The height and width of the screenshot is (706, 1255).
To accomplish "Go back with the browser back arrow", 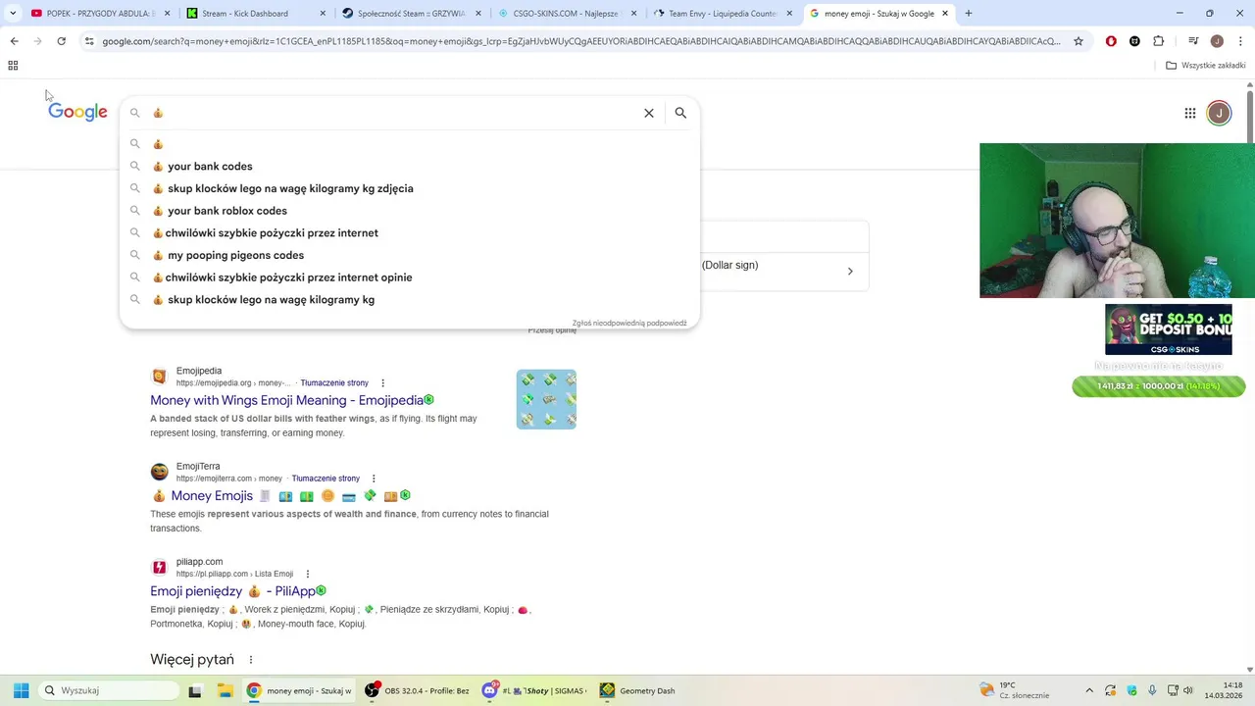I will (x=14, y=41).
